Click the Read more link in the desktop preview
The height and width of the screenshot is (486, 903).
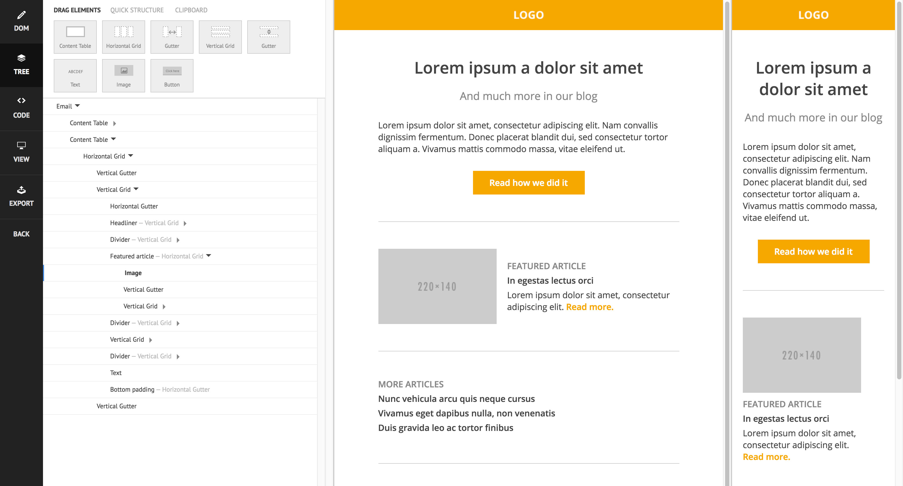[589, 307]
